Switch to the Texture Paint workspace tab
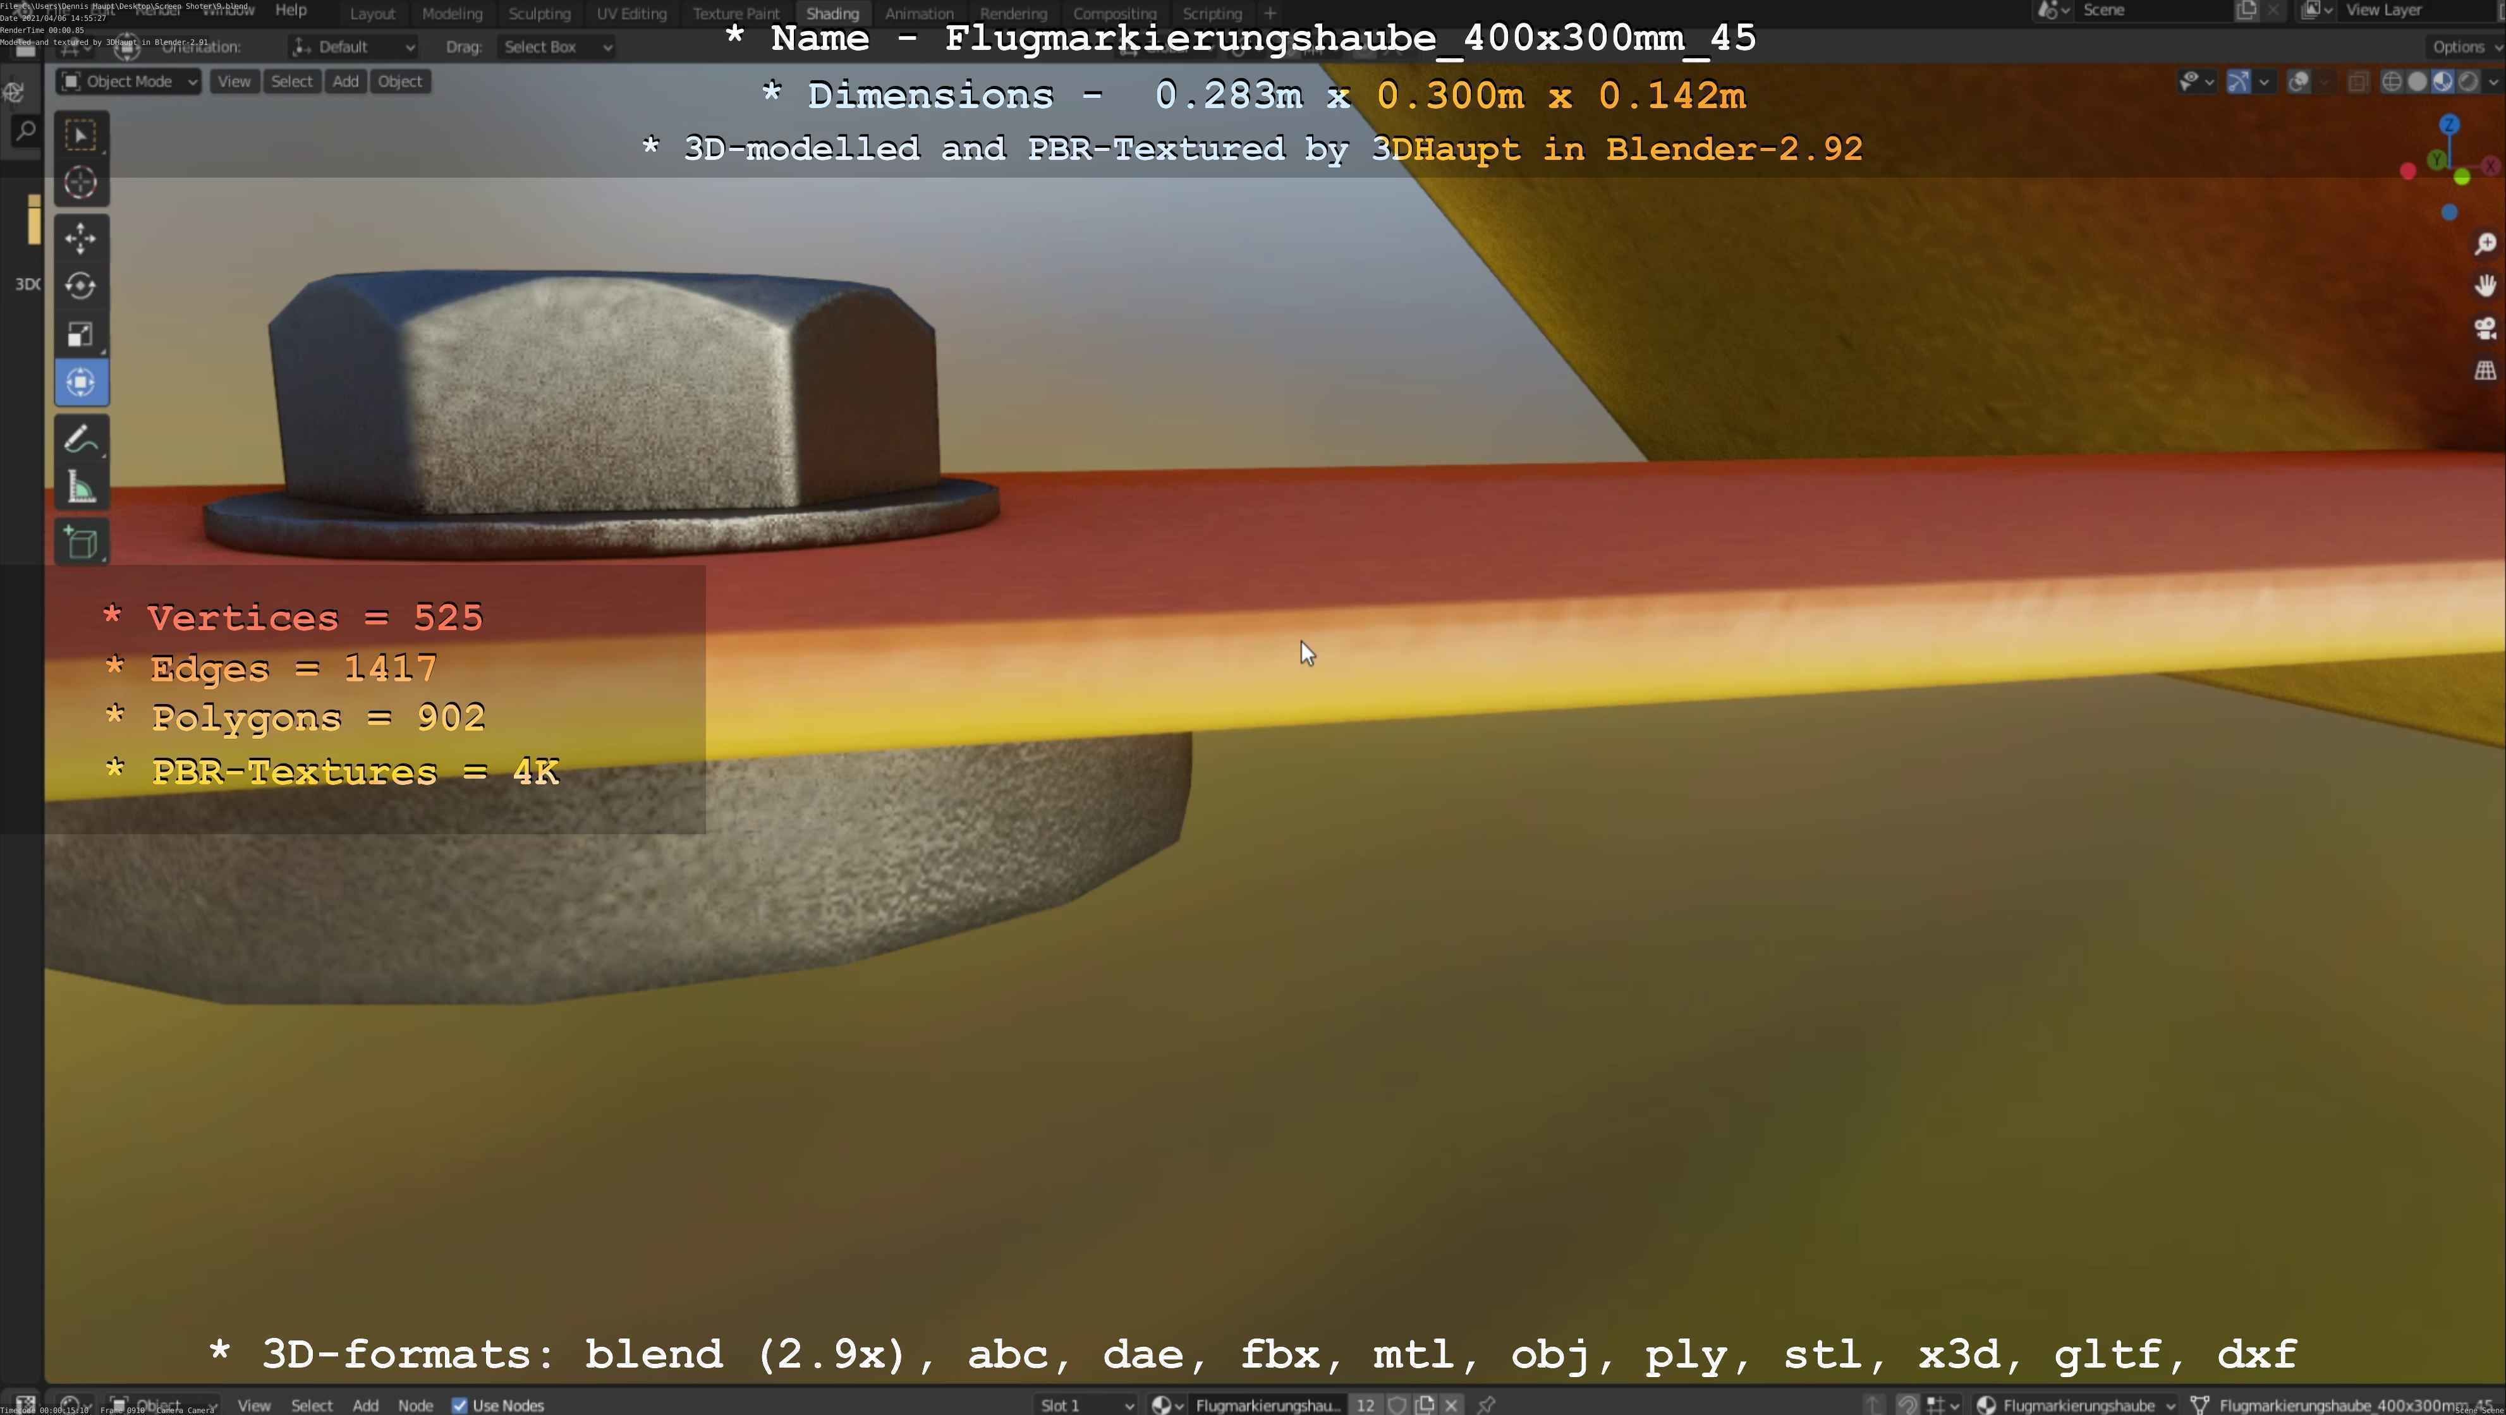Viewport: 2506px width, 1415px height. [x=736, y=14]
